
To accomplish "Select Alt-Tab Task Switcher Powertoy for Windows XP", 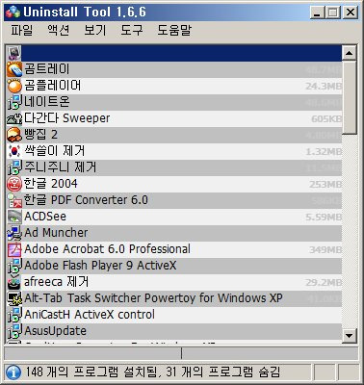I will click(174, 298).
